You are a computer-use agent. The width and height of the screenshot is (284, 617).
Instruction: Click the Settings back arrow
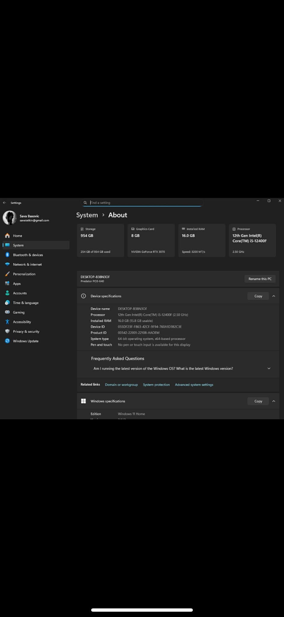[5, 203]
